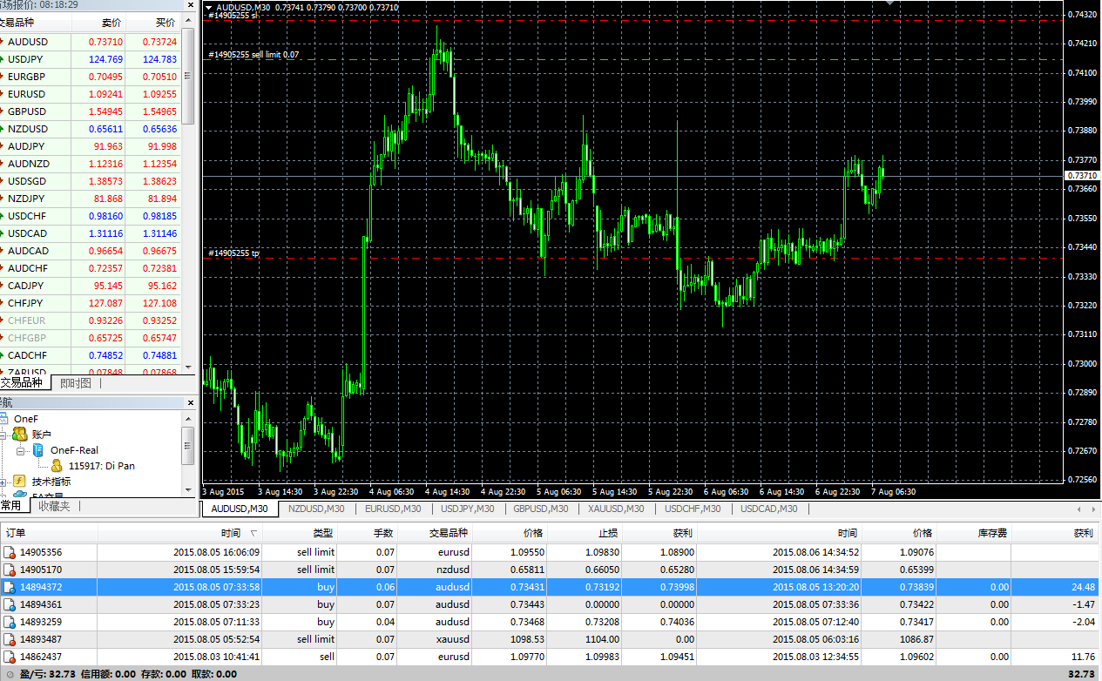This screenshot has height=681, width=1102.
Task: Expand the 技术指标 tree node
Action: tap(3, 482)
